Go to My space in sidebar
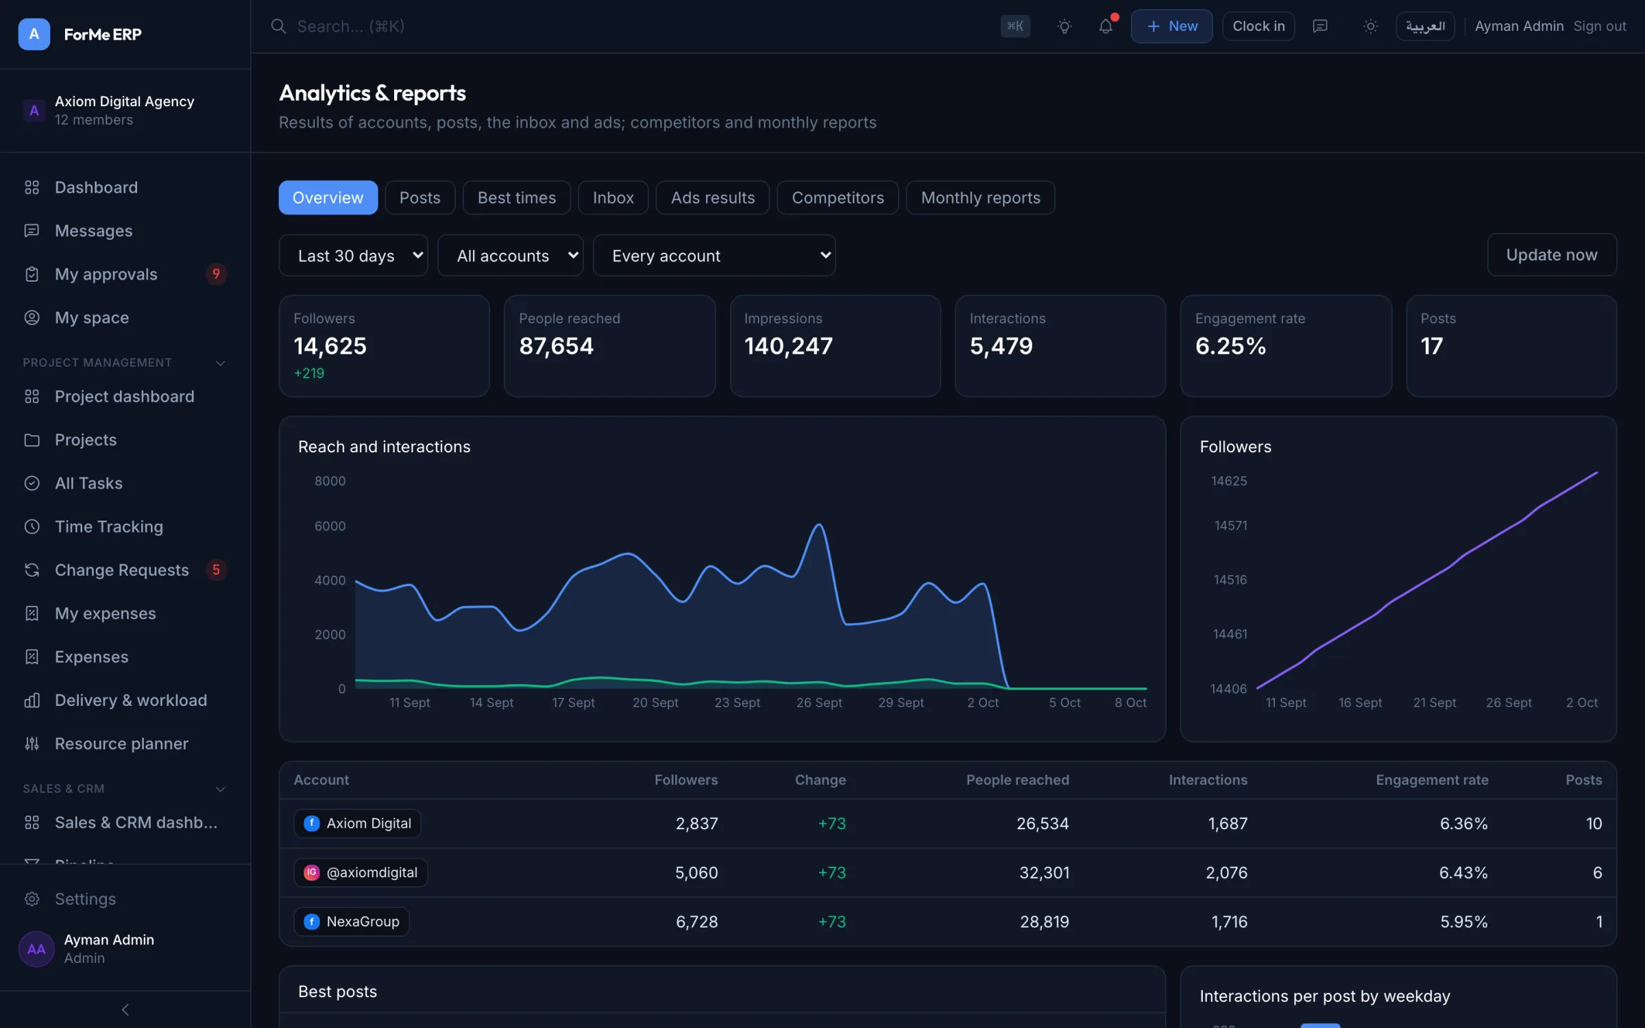The width and height of the screenshot is (1645, 1028). tap(125, 317)
